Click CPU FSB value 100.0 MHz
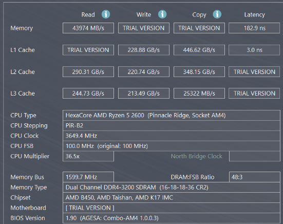 (x=172, y=146)
